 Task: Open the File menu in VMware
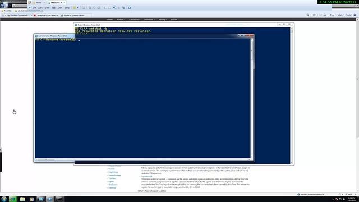(x=34, y=8)
